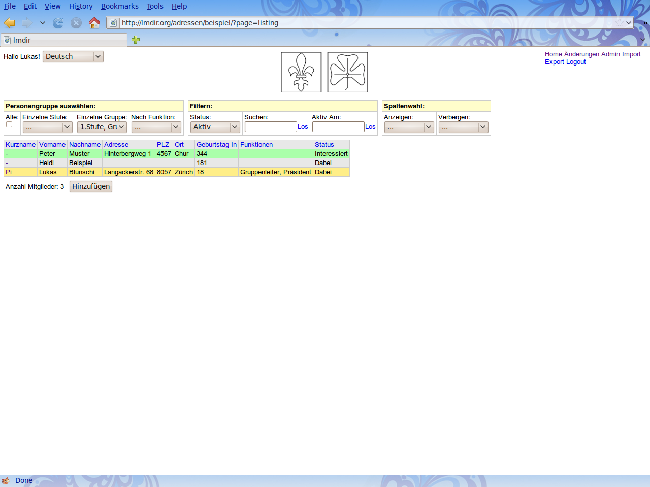Viewport: 650px width, 487px height.
Task: Click the URL address bar
Action: [366, 23]
